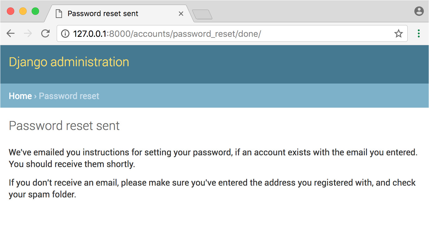The width and height of the screenshot is (429, 237).
Task: Close the "Password reset sent" tab
Action: pos(181,14)
